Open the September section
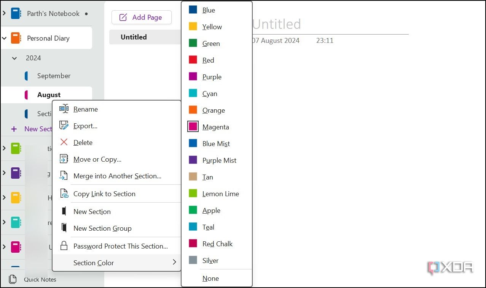Image resolution: width=486 pixels, height=288 pixels. [54, 76]
